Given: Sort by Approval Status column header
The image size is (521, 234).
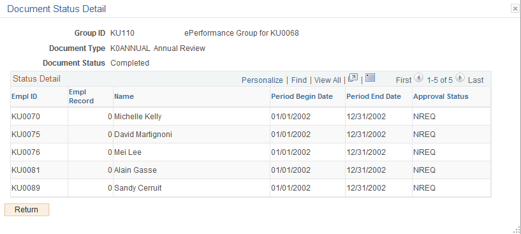Looking at the screenshot, I should pyautogui.click(x=441, y=96).
